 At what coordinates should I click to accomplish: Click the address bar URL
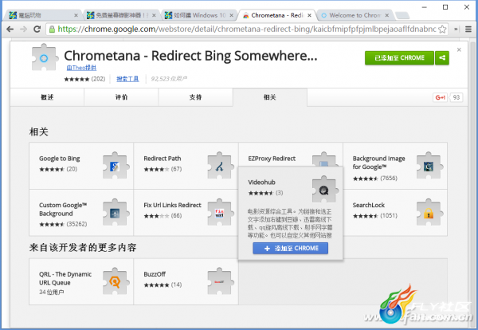pyautogui.click(x=247, y=29)
